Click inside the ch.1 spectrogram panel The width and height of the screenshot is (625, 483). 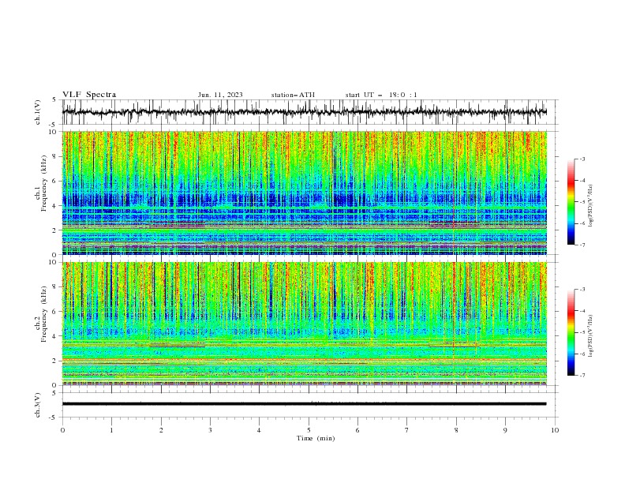tap(305, 193)
